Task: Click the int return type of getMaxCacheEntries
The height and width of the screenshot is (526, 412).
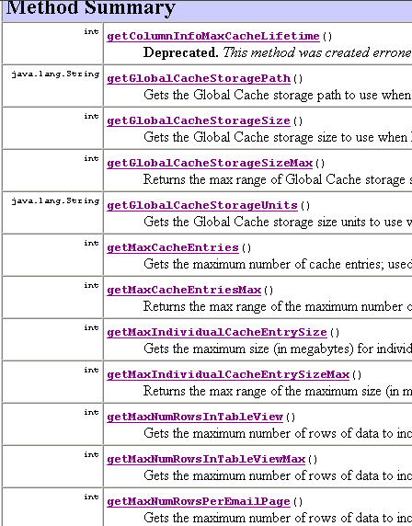Action: coord(91,243)
